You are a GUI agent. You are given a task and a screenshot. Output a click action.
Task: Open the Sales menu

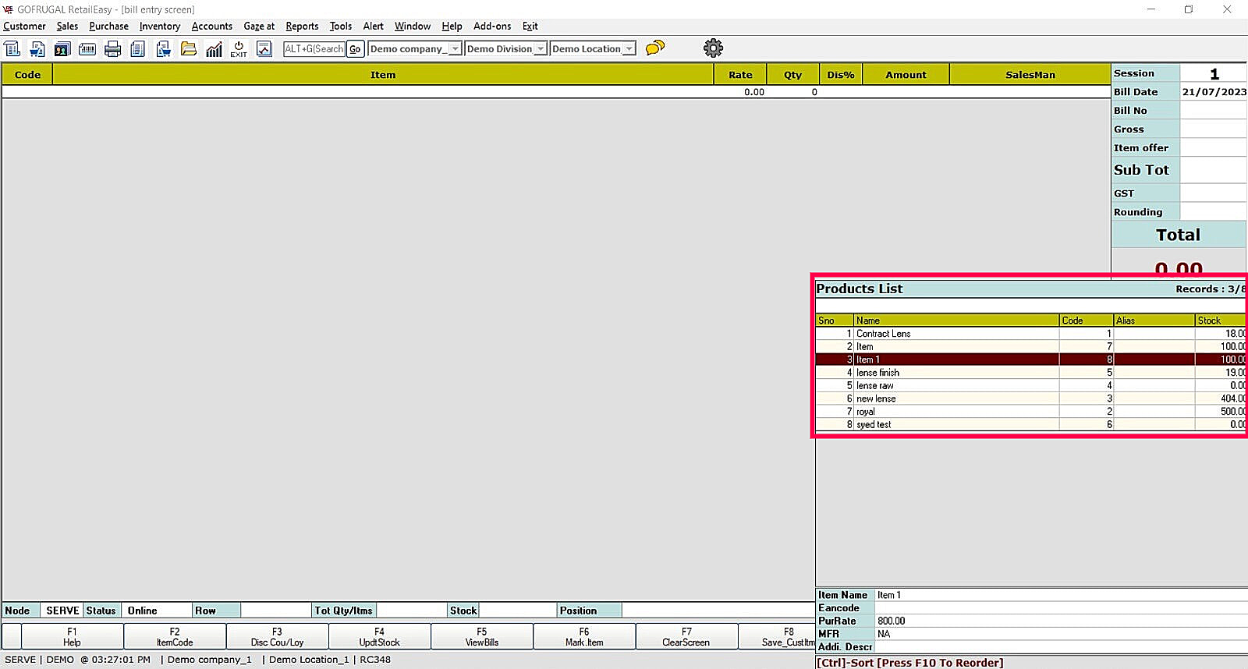pyautogui.click(x=67, y=27)
